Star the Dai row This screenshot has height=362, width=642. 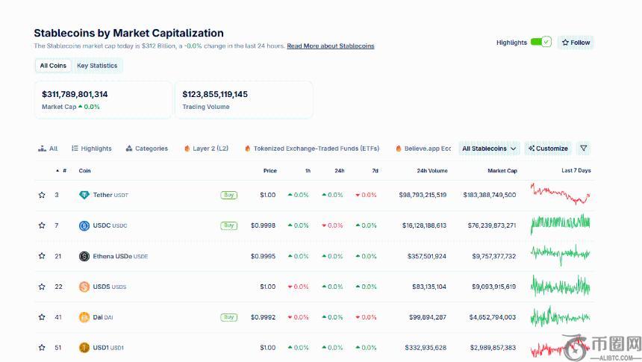click(x=42, y=317)
